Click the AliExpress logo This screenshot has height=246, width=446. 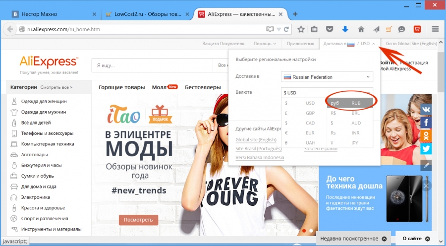[49, 62]
